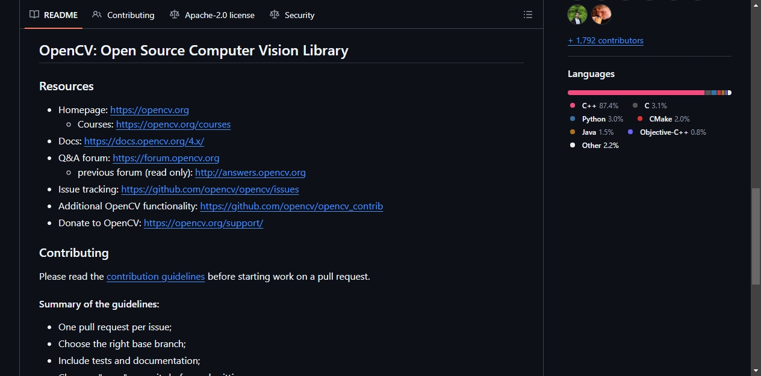Click the pink dot beside C++
Screen dimensions: 761x376
click(x=573, y=106)
